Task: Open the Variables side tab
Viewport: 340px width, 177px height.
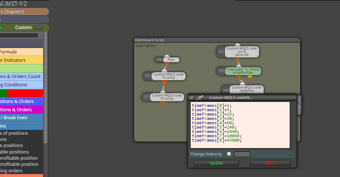Action: pyautogui.click(x=299, y=105)
